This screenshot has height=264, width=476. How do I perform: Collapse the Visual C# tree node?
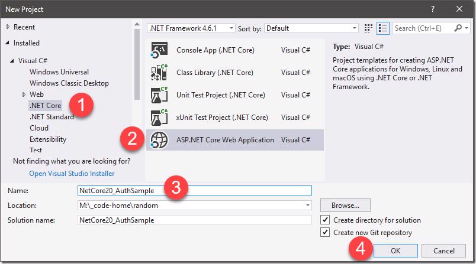[12, 61]
